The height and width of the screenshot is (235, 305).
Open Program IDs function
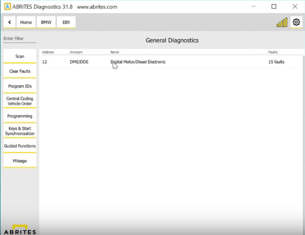pyautogui.click(x=20, y=86)
